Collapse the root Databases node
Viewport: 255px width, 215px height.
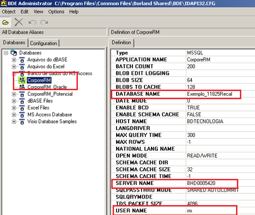click(6, 53)
